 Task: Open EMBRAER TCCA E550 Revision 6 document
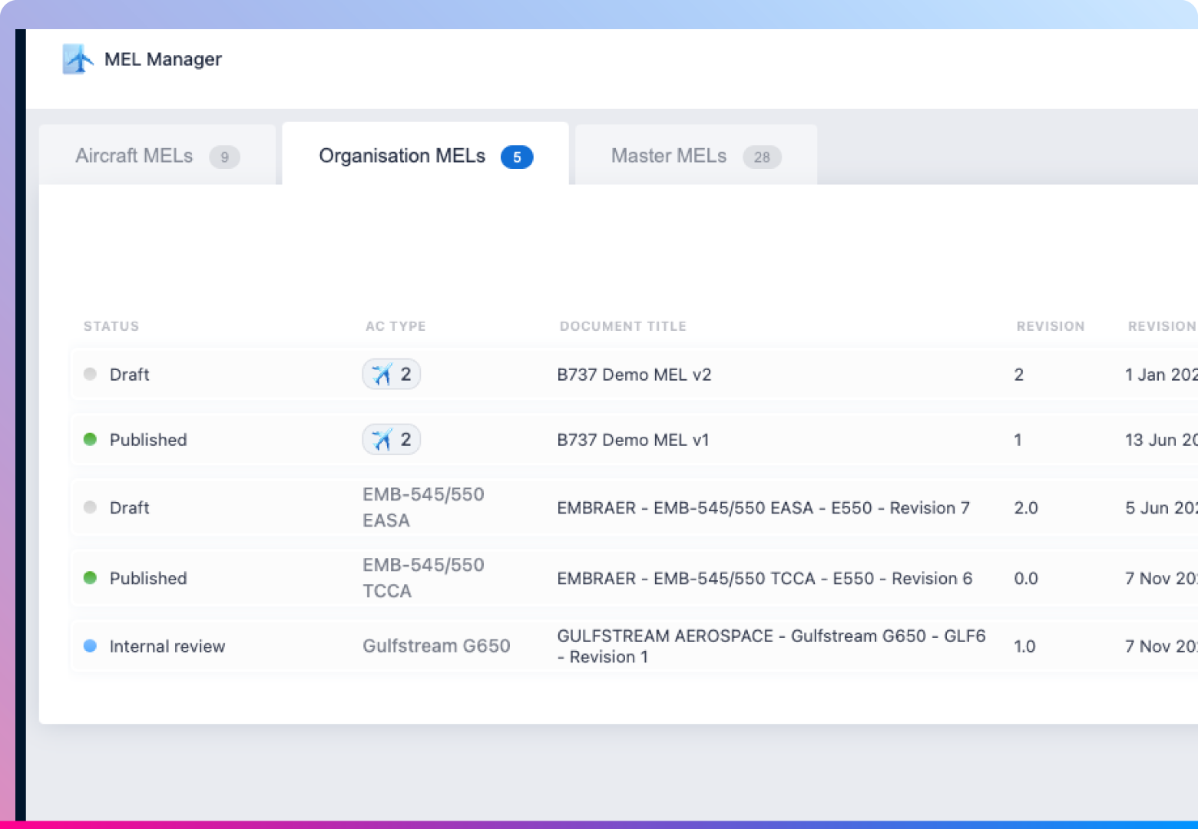coord(764,579)
